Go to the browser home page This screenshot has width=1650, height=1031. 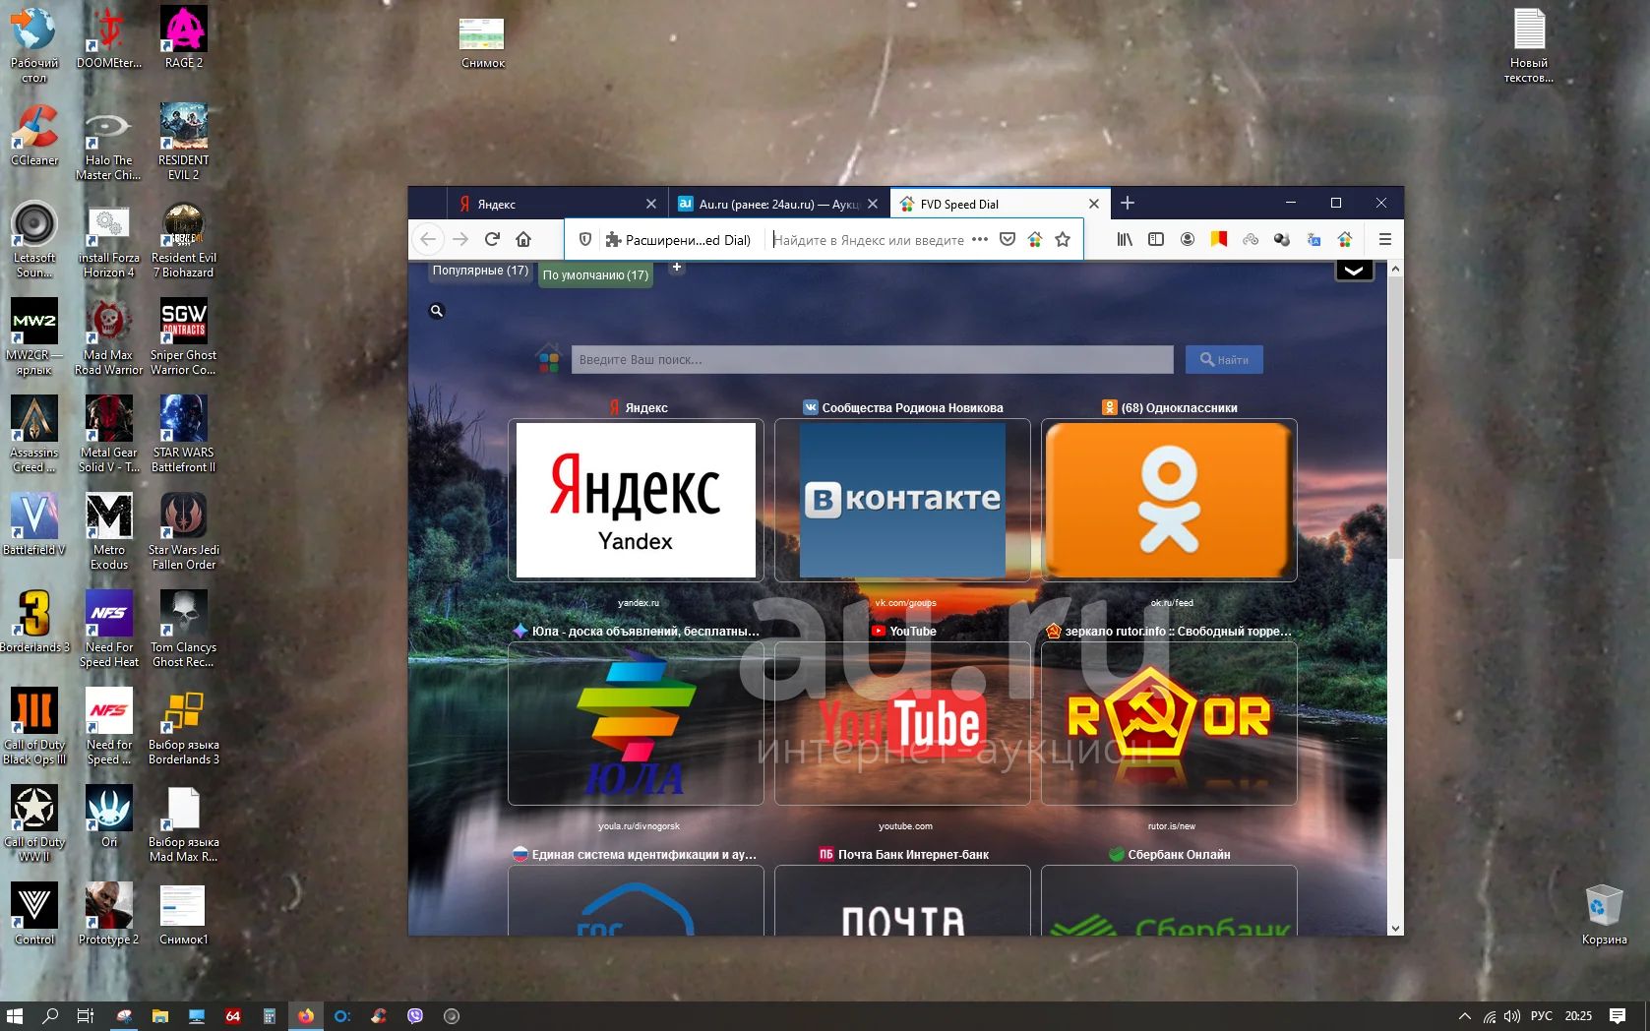523,239
